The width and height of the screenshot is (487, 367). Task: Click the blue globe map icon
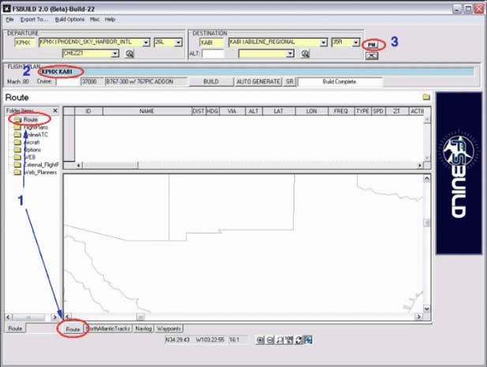(x=308, y=340)
